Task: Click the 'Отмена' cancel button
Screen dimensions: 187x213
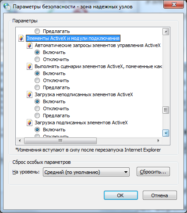Action: coord(160,195)
